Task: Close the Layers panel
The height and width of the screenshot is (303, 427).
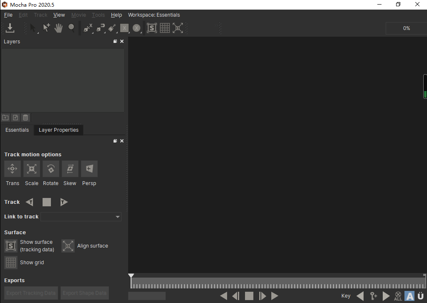Action: point(122,41)
